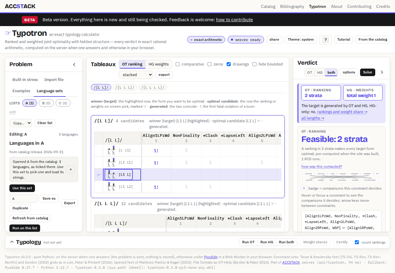
Task: Click the Duplicate button
Action: (20, 208)
